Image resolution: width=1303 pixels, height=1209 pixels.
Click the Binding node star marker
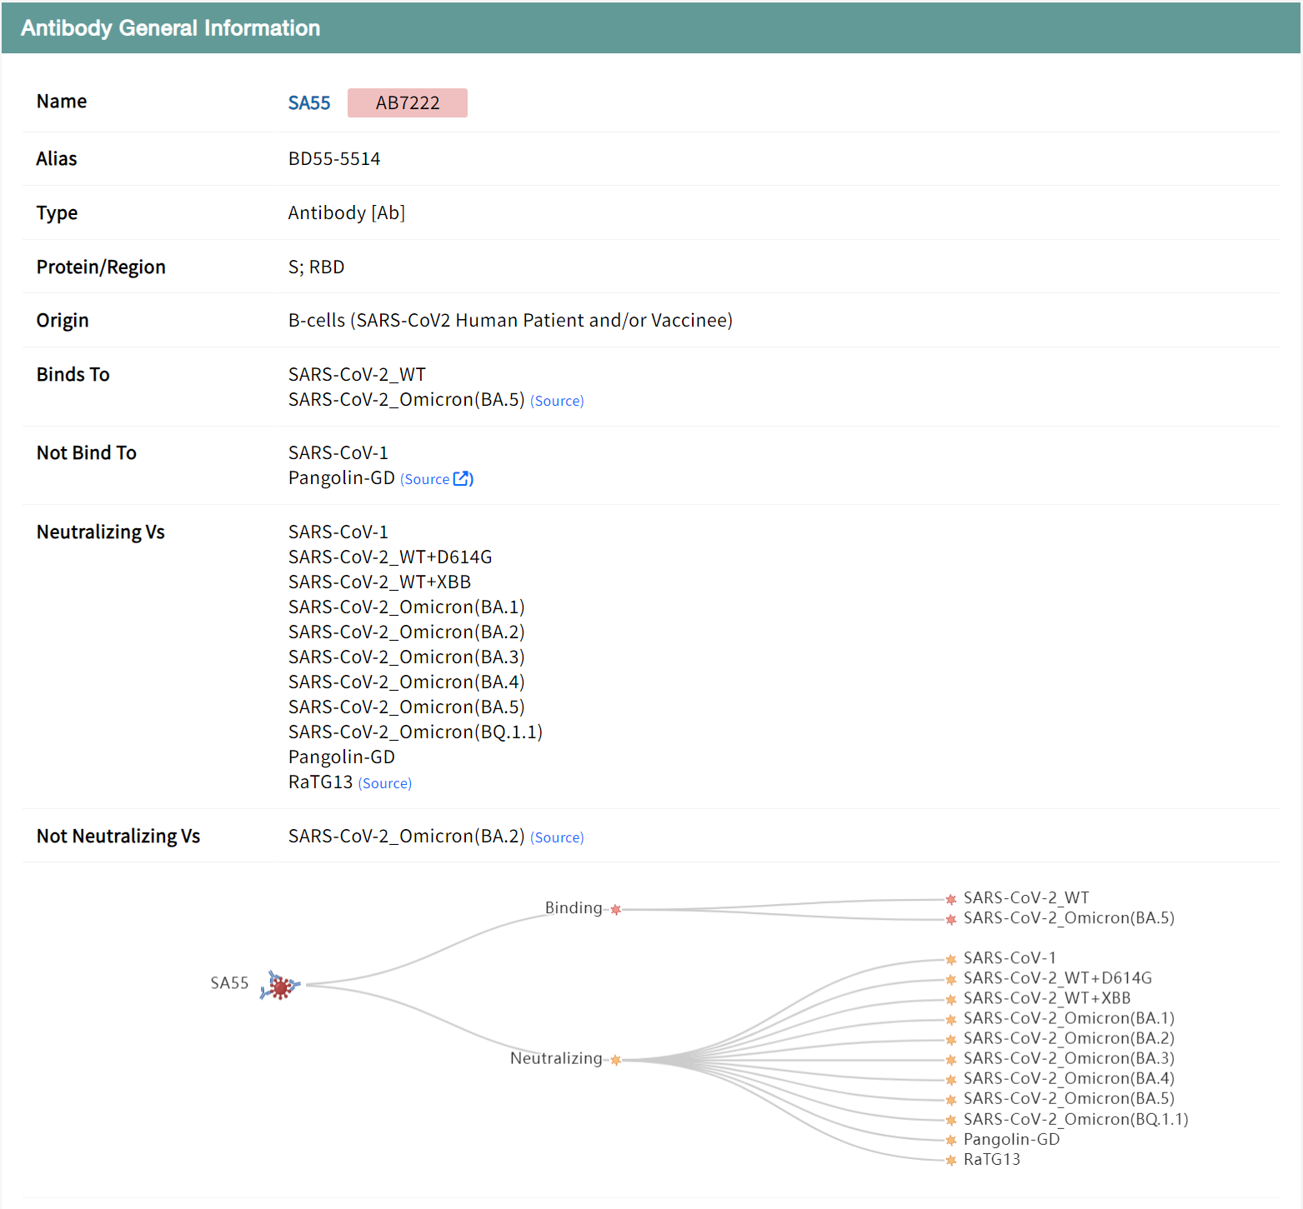point(616,909)
